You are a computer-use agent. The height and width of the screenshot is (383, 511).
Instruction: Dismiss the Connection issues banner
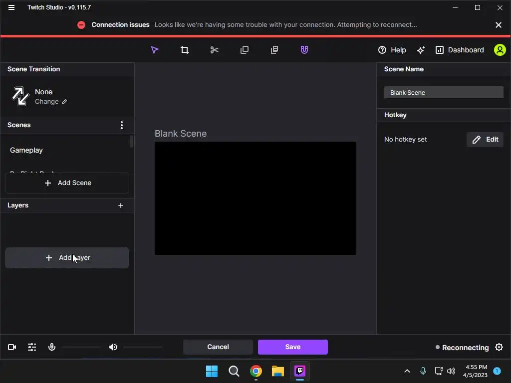pyautogui.click(x=499, y=25)
